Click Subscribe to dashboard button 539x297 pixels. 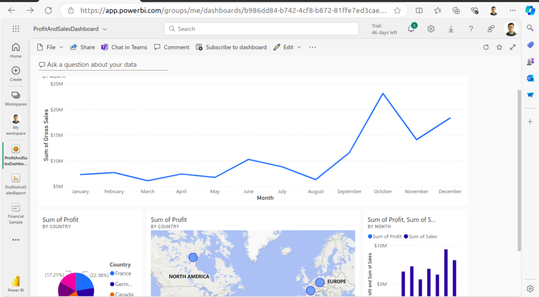(231, 47)
